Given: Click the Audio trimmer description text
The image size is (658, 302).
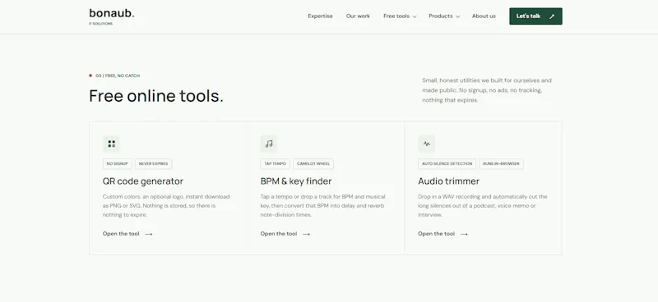Looking at the screenshot, I should pyautogui.click(x=483, y=206).
